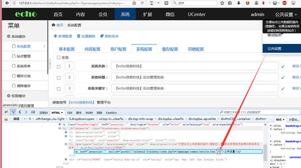Screen dimensions: 301x168
Task: Switch to the Firebug CSS tab
Action: (69, 113)
